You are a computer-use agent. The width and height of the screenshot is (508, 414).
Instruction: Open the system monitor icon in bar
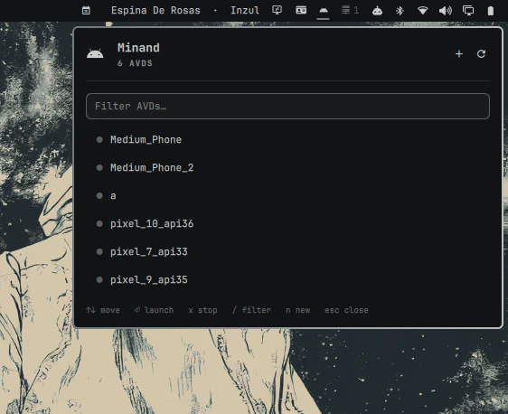(x=277, y=10)
